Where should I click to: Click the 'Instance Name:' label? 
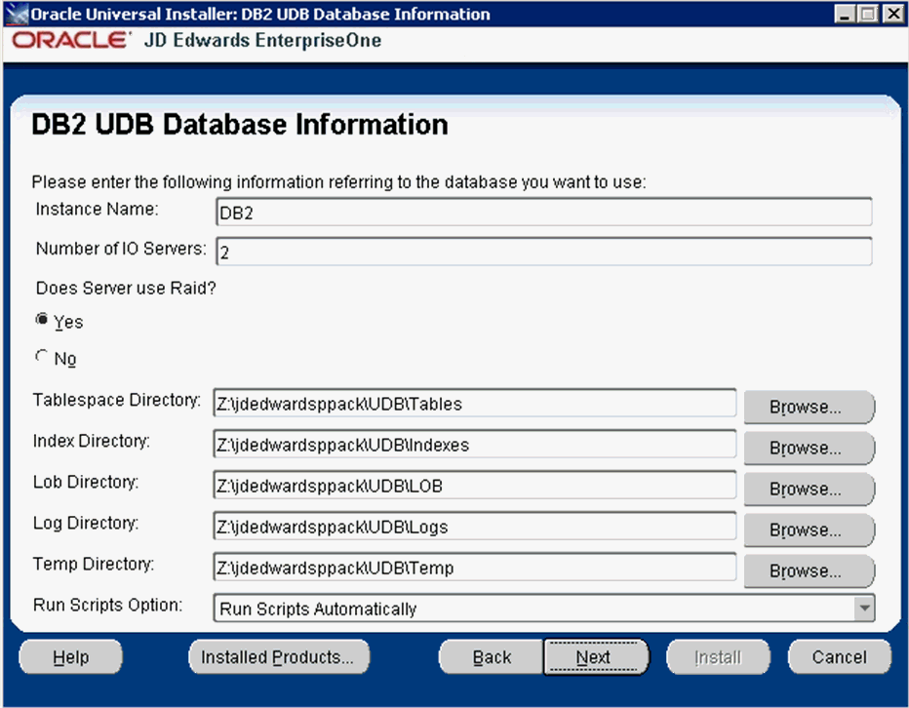click(97, 209)
